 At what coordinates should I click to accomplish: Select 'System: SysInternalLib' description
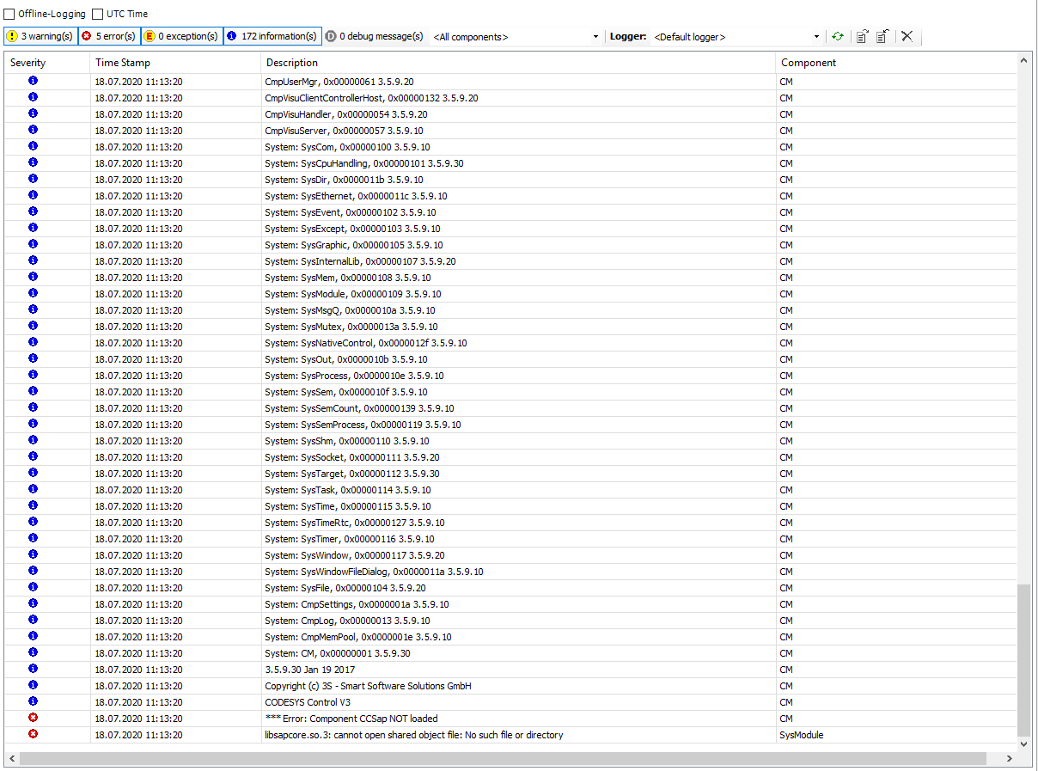(x=360, y=261)
